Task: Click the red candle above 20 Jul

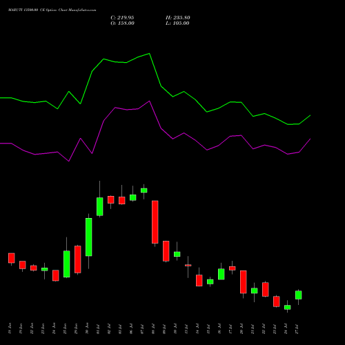Action: (x=244, y=282)
